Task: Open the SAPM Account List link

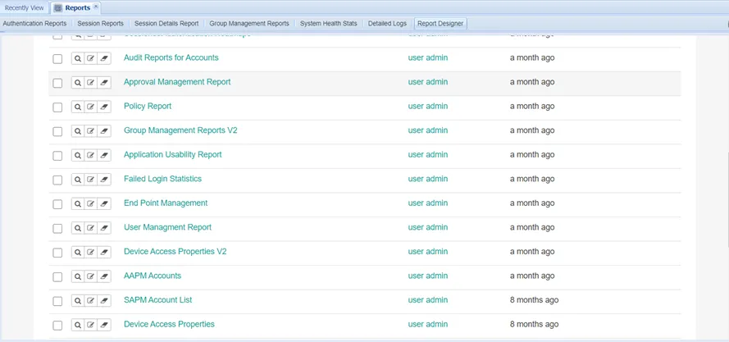Action: (158, 299)
